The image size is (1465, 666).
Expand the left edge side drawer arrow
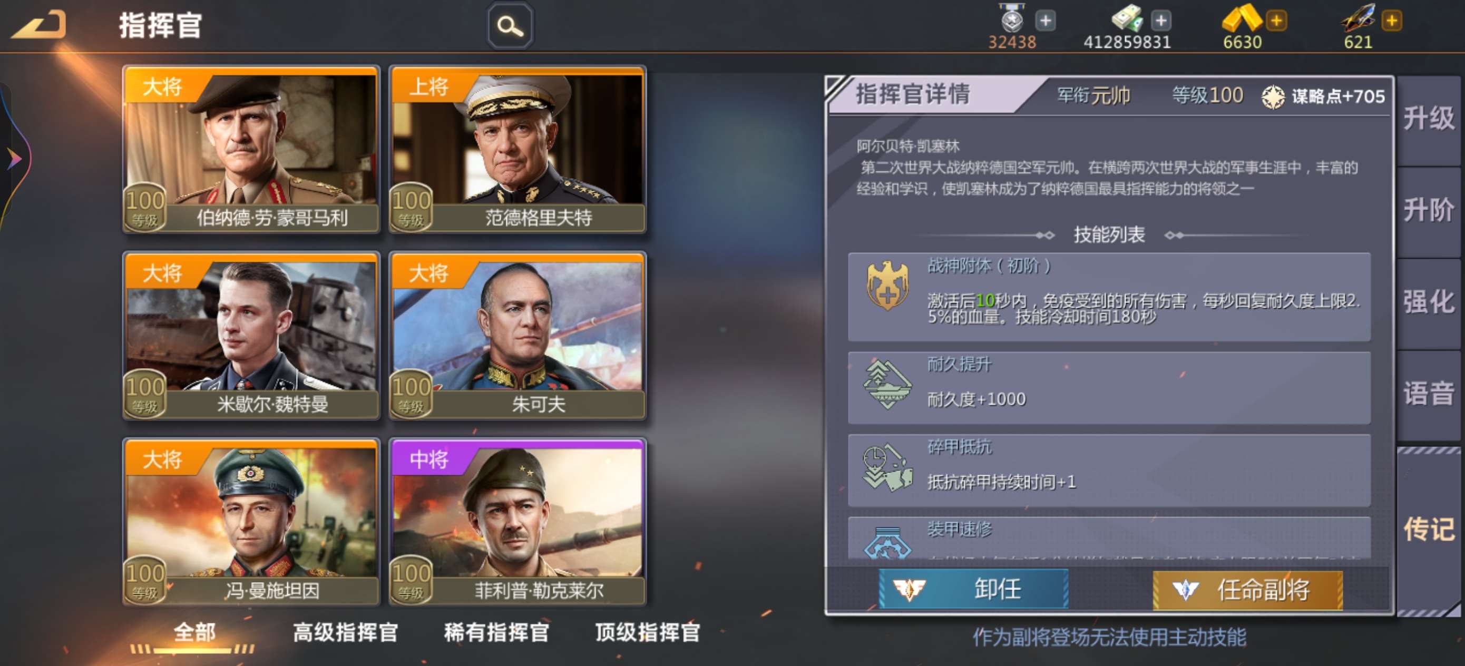pos(14,159)
